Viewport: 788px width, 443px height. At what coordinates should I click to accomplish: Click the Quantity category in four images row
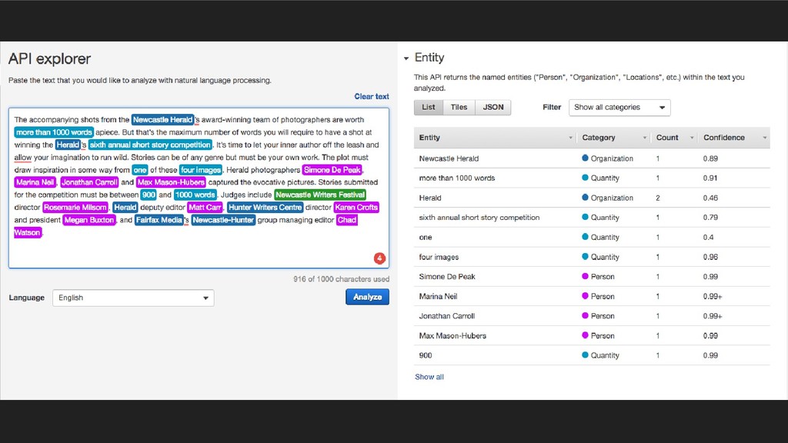(600, 257)
